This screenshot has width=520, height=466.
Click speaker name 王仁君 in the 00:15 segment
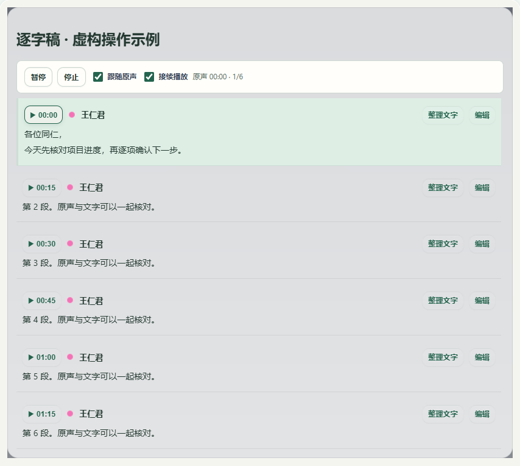(x=91, y=188)
